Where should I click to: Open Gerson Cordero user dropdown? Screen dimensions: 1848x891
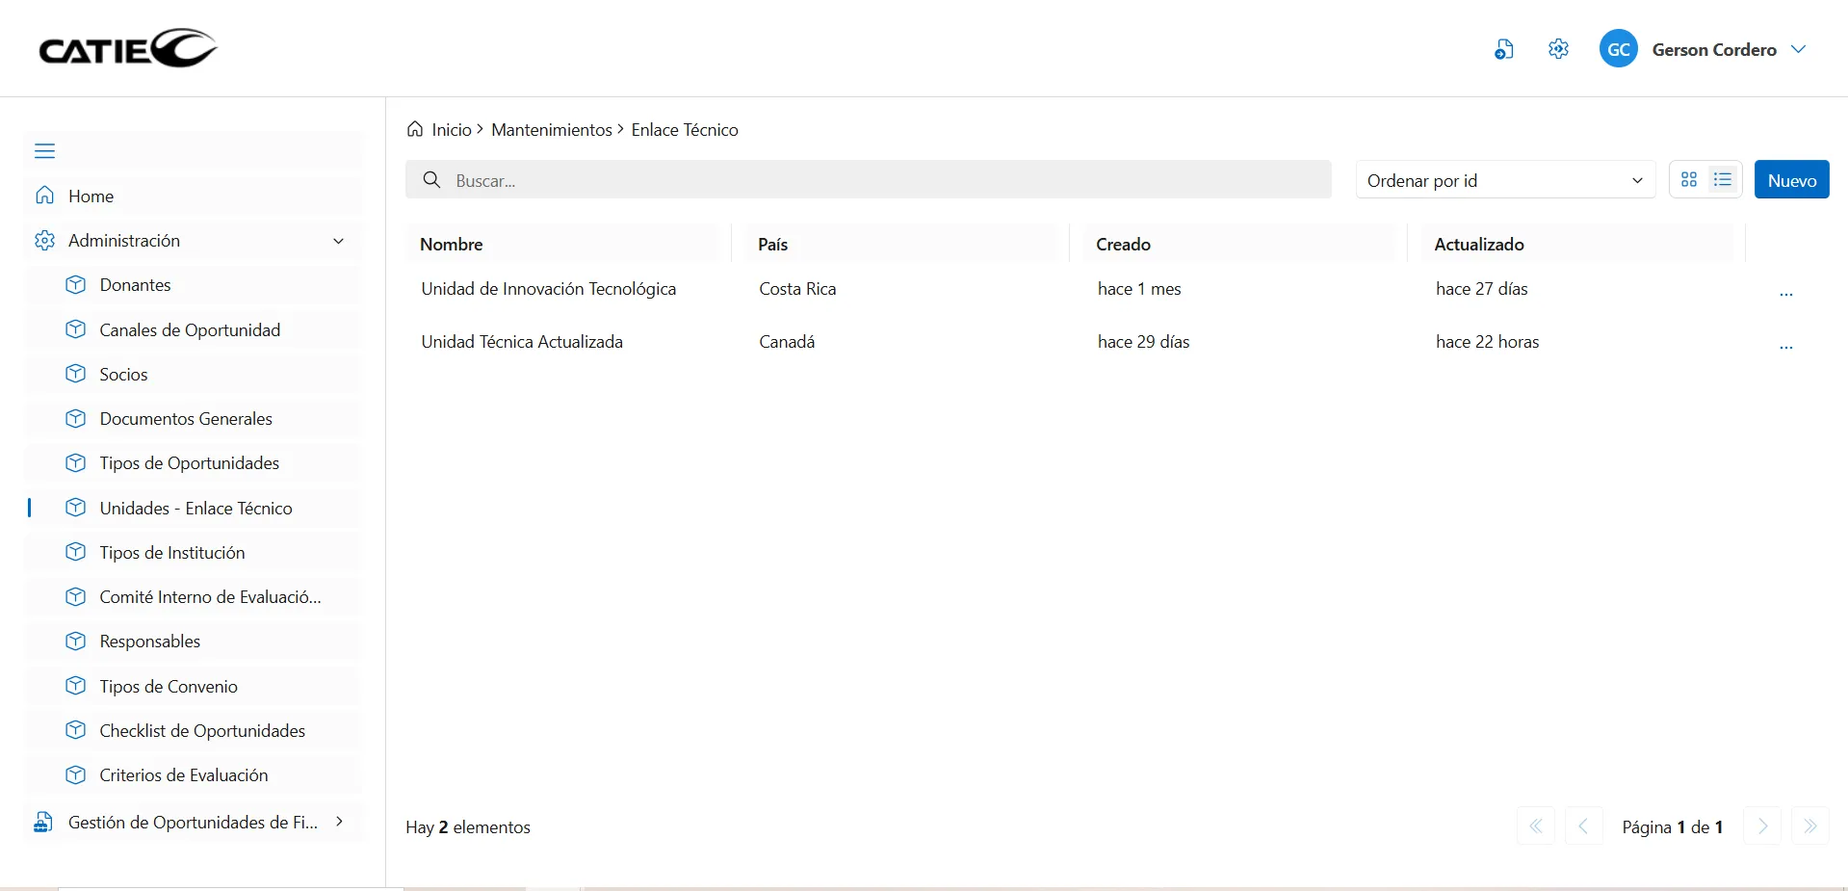coord(1797,49)
